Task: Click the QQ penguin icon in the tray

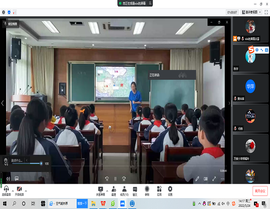Action: 204,204
